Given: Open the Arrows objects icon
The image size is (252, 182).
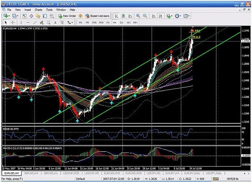Looking at the screenshot, I should pyautogui.click(x=69, y=23).
